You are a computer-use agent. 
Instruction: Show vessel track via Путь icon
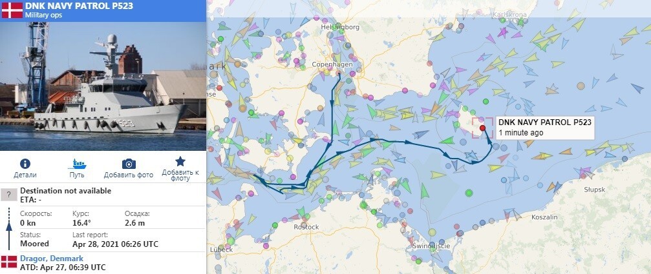[x=77, y=164]
